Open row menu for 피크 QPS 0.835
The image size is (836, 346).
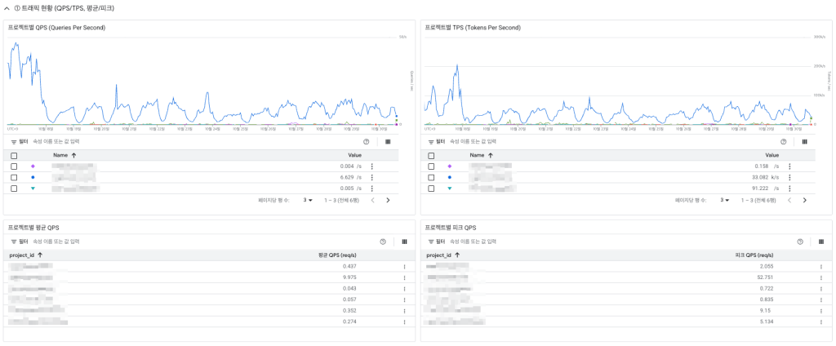tap(821, 299)
